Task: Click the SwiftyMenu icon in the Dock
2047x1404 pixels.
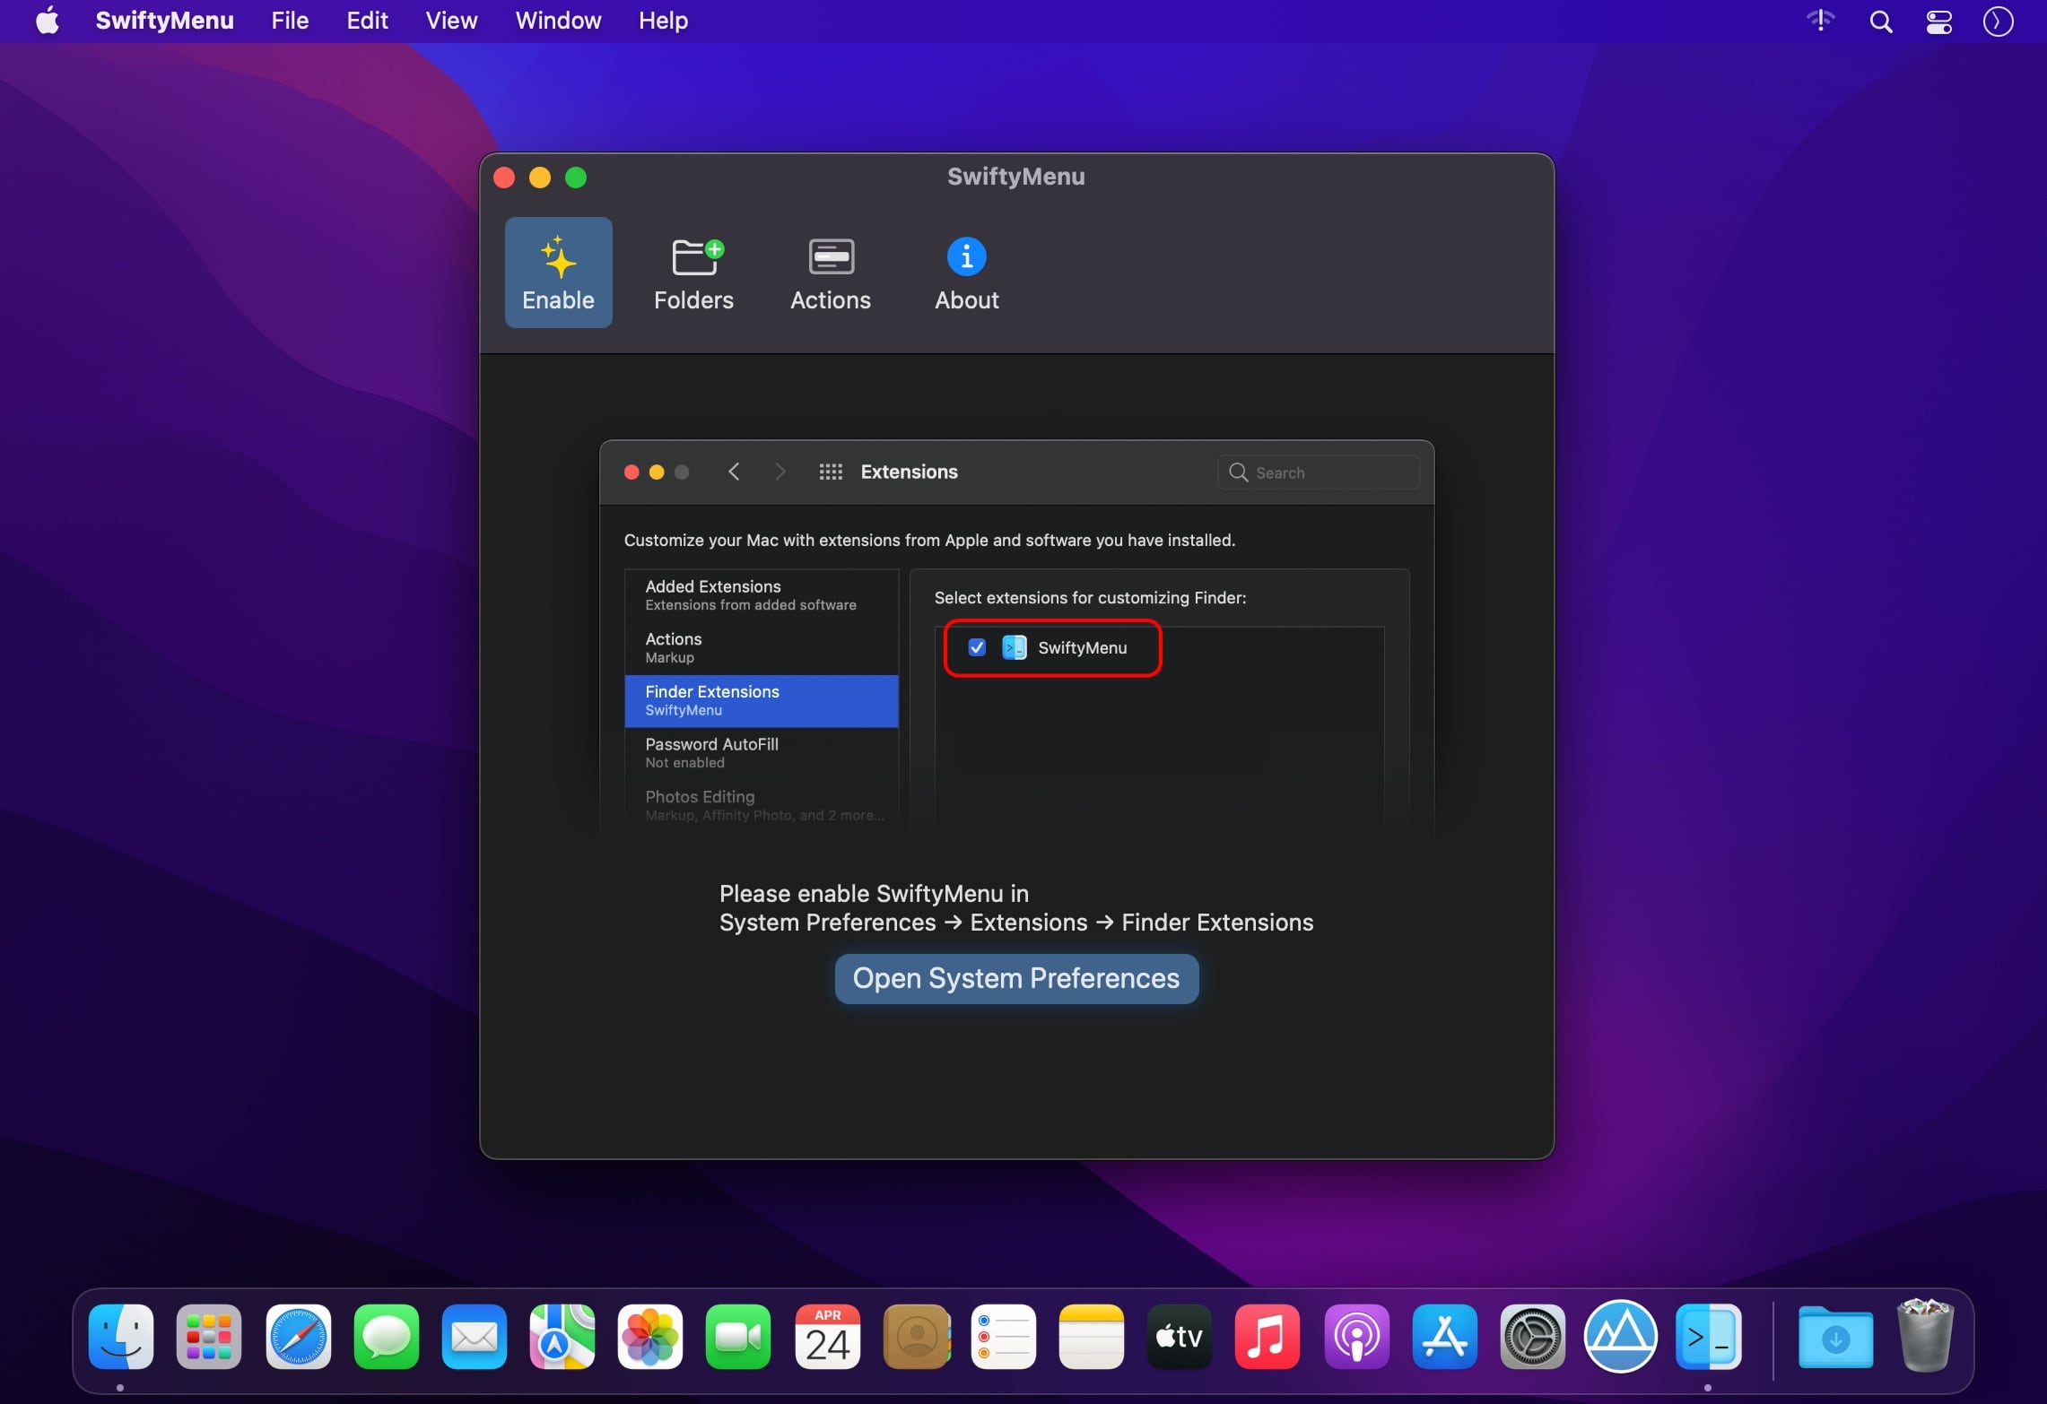Action: pyautogui.click(x=1708, y=1337)
